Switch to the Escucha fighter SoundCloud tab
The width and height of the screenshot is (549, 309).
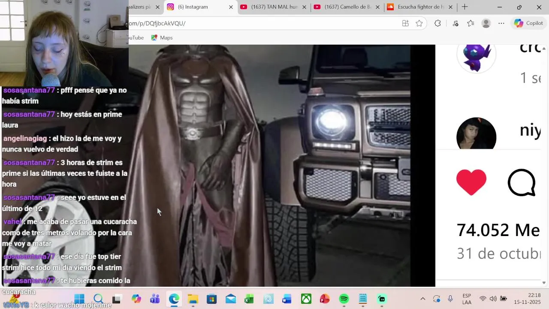pos(420,7)
